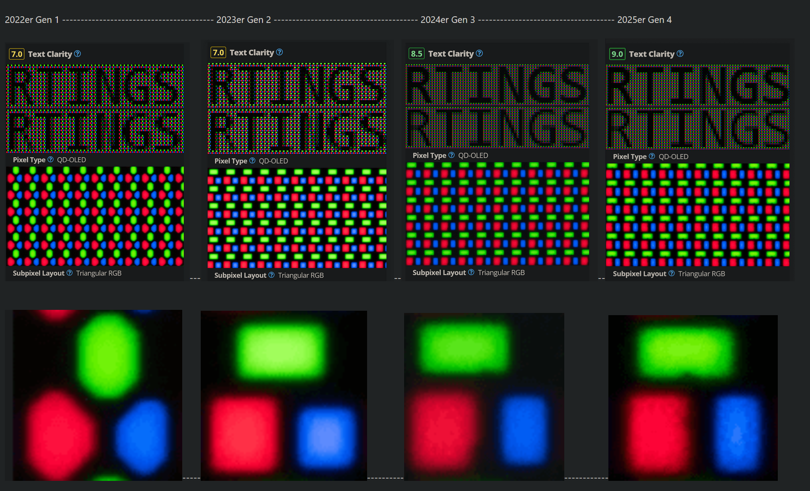
Task: Open the Gen 2 RTINGS text clarity photo
Action: click(297, 108)
